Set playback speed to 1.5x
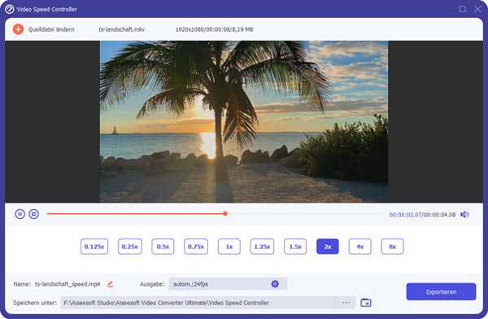Viewport: 488px width, 319px height. [295, 247]
